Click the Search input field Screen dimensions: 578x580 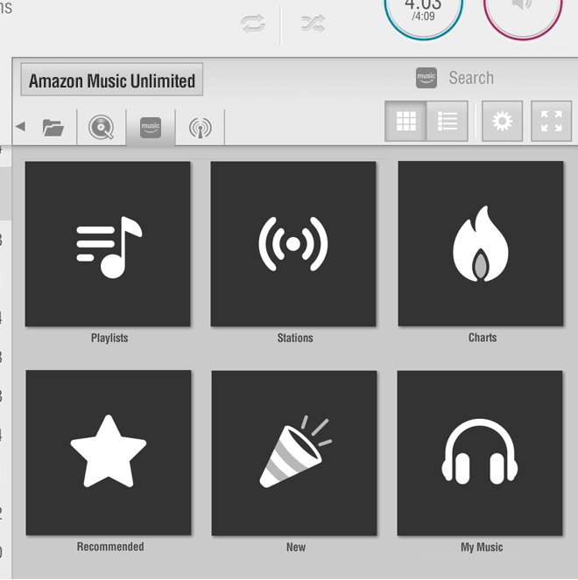pos(490,78)
